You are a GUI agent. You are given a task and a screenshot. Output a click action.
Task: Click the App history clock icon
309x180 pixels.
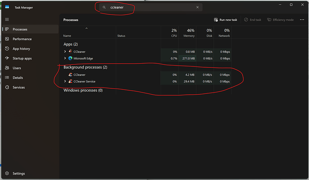coord(7,48)
